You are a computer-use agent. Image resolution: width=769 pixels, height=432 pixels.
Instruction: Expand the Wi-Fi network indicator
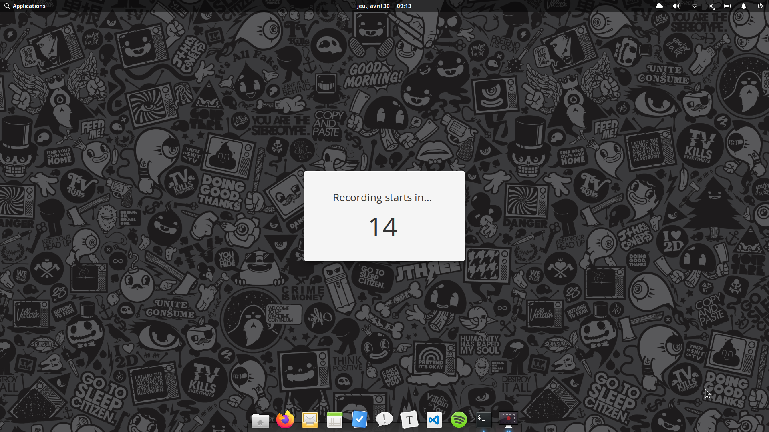[695, 6]
